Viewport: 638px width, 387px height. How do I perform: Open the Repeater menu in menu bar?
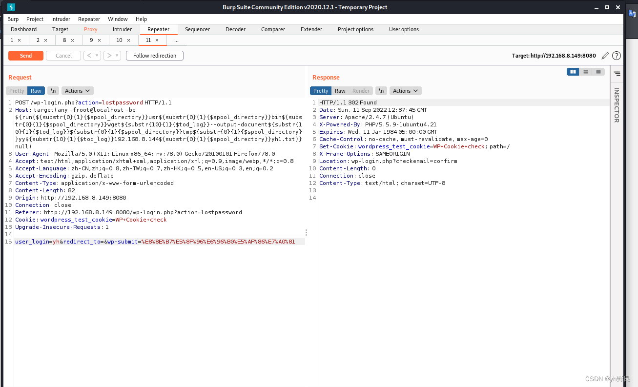pyautogui.click(x=89, y=19)
